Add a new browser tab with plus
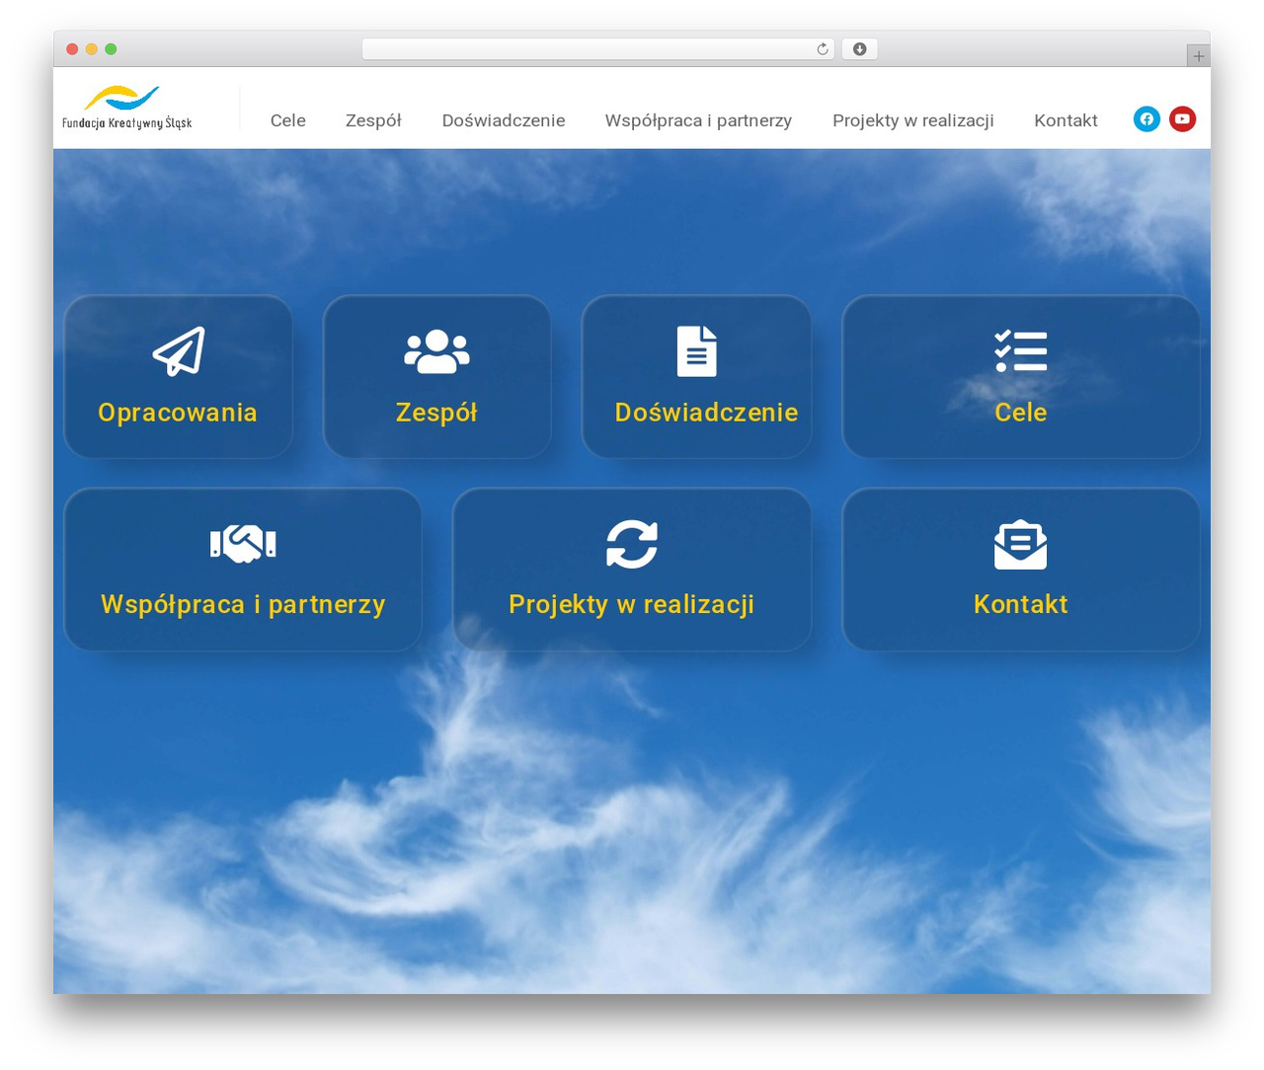This screenshot has height=1070, width=1264. [x=1199, y=56]
